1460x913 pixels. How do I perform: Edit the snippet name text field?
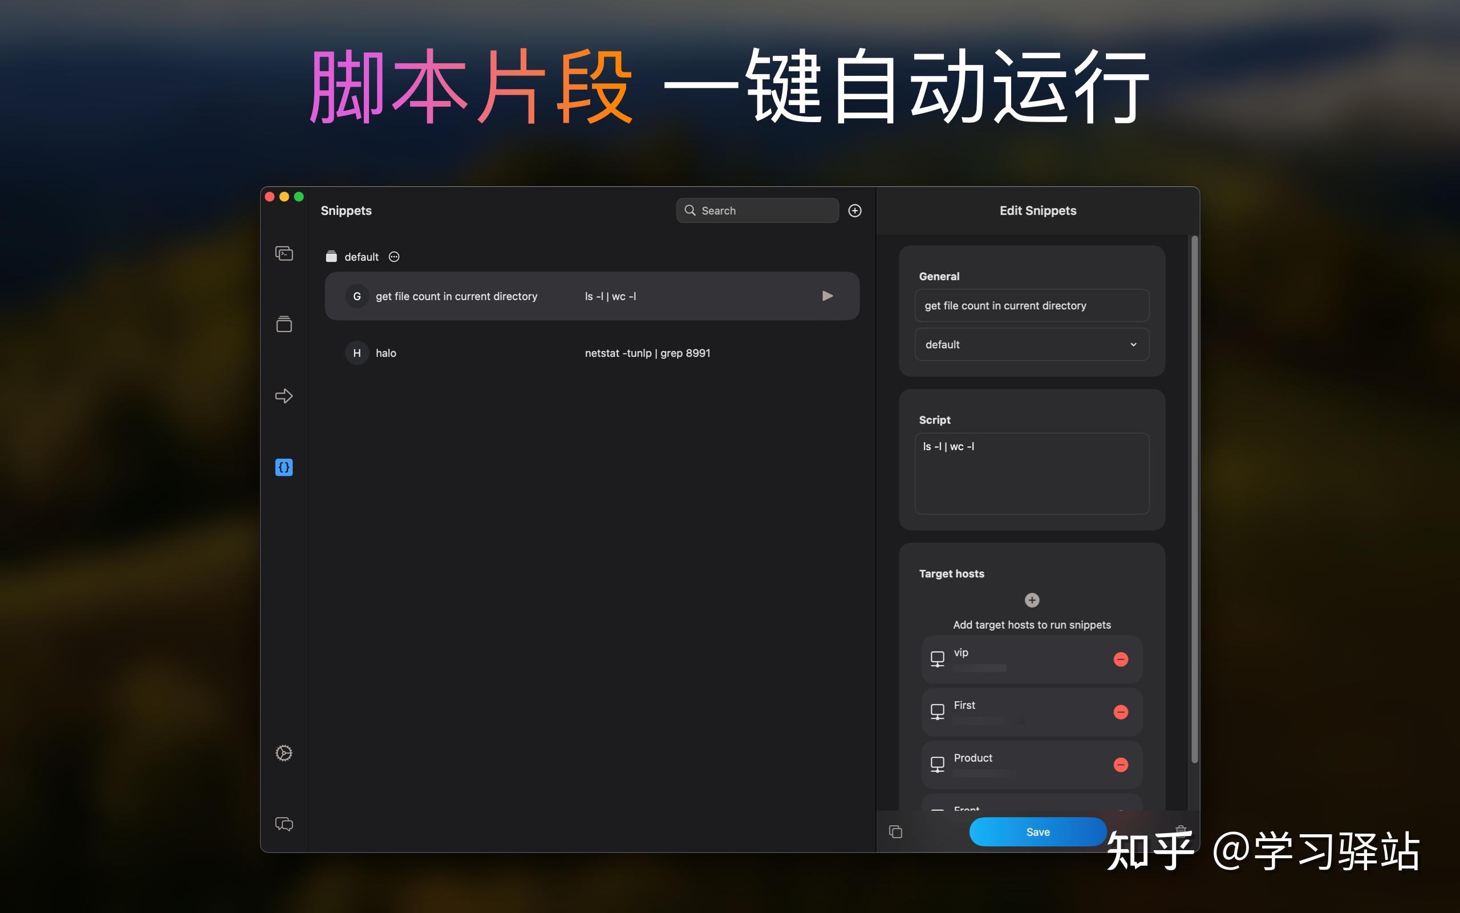(1031, 305)
